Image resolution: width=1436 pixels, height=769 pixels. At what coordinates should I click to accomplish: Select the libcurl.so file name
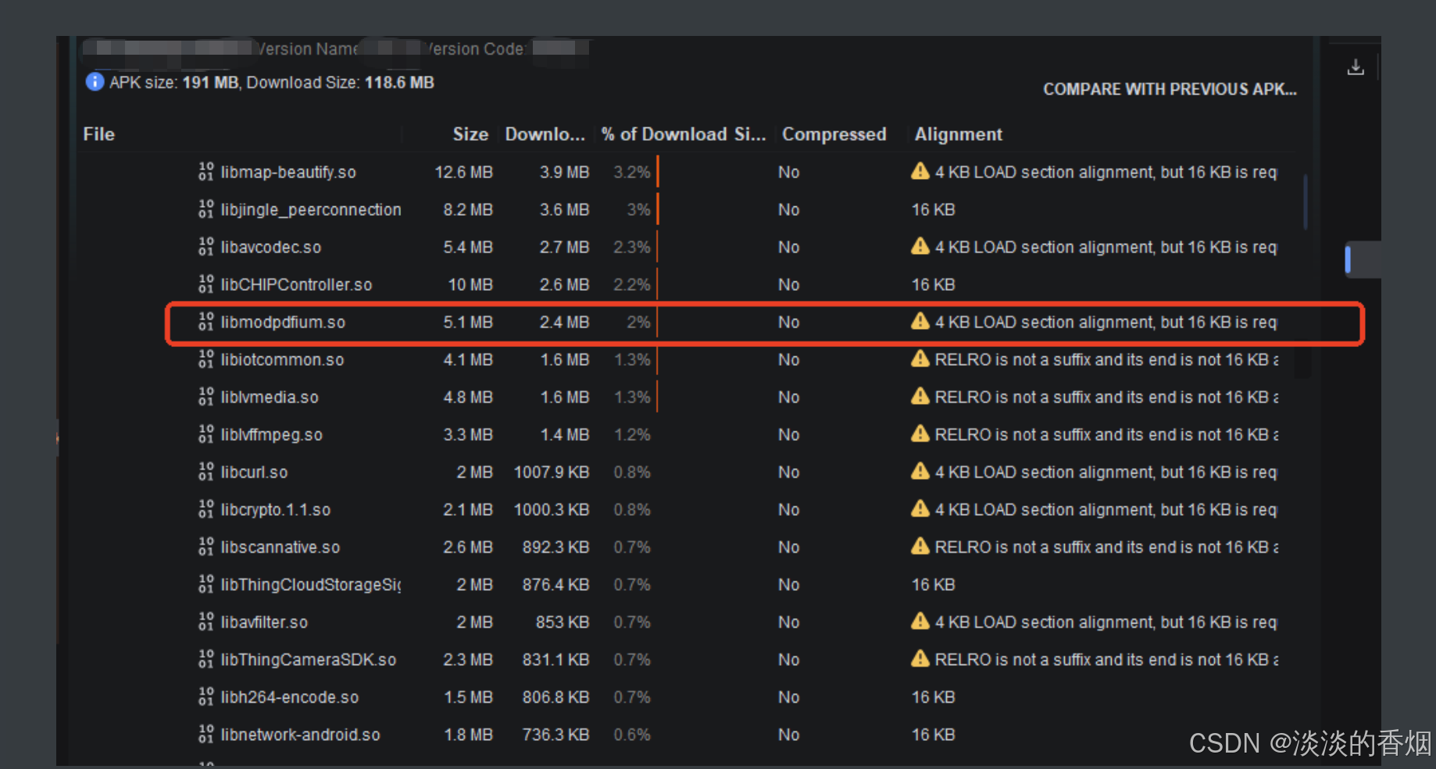click(x=254, y=472)
